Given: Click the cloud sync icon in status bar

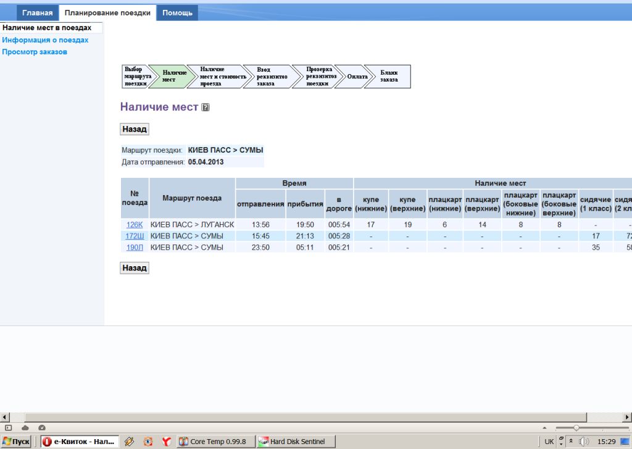Looking at the screenshot, I should click(25, 427).
